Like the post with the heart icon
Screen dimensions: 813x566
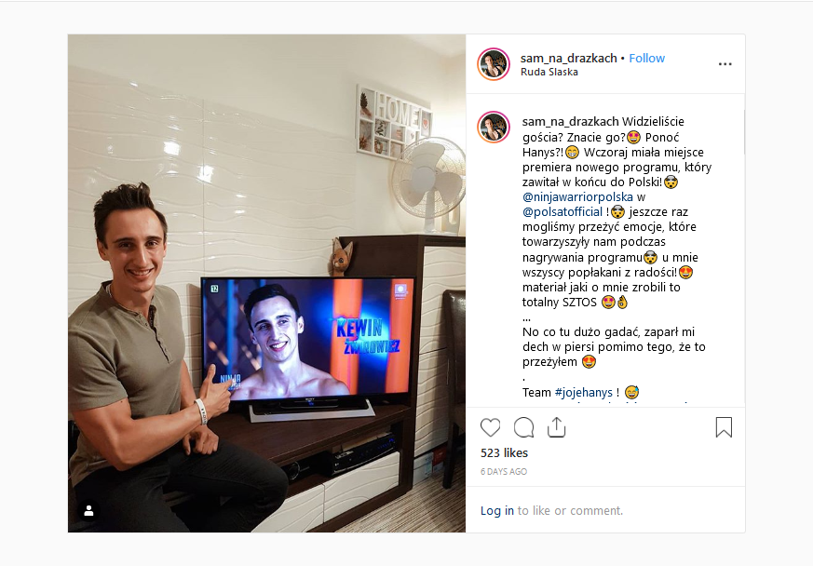(x=490, y=427)
